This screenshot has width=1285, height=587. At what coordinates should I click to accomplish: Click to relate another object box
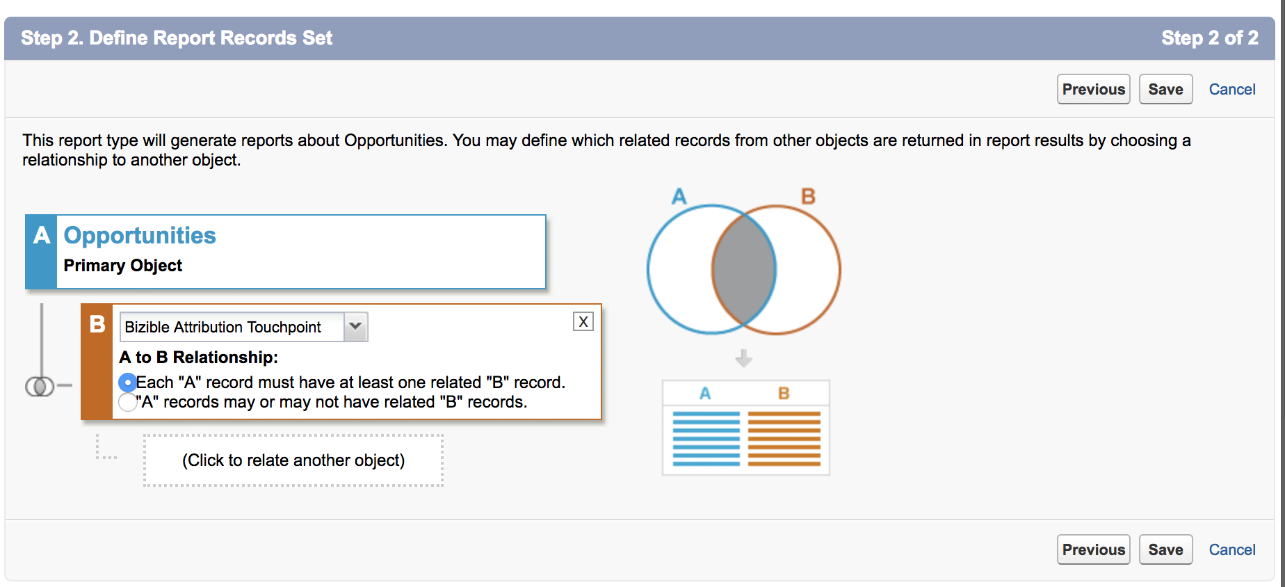pos(293,460)
